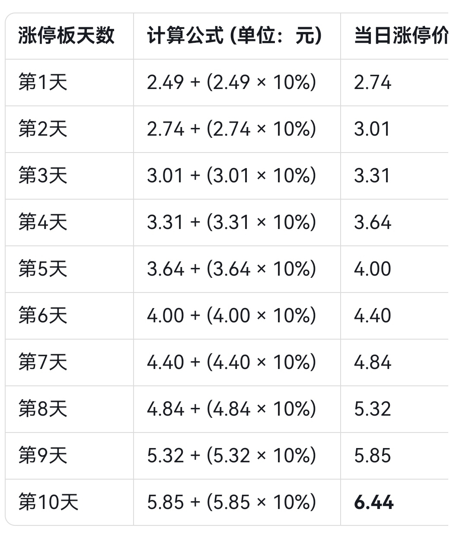The image size is (469, 547).
Task: Click the 涨停板天数 column header
Action: point(66,36)
